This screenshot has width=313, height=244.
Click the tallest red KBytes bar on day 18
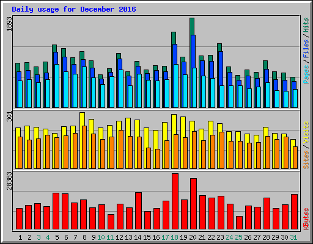click(x=175, y=201)
